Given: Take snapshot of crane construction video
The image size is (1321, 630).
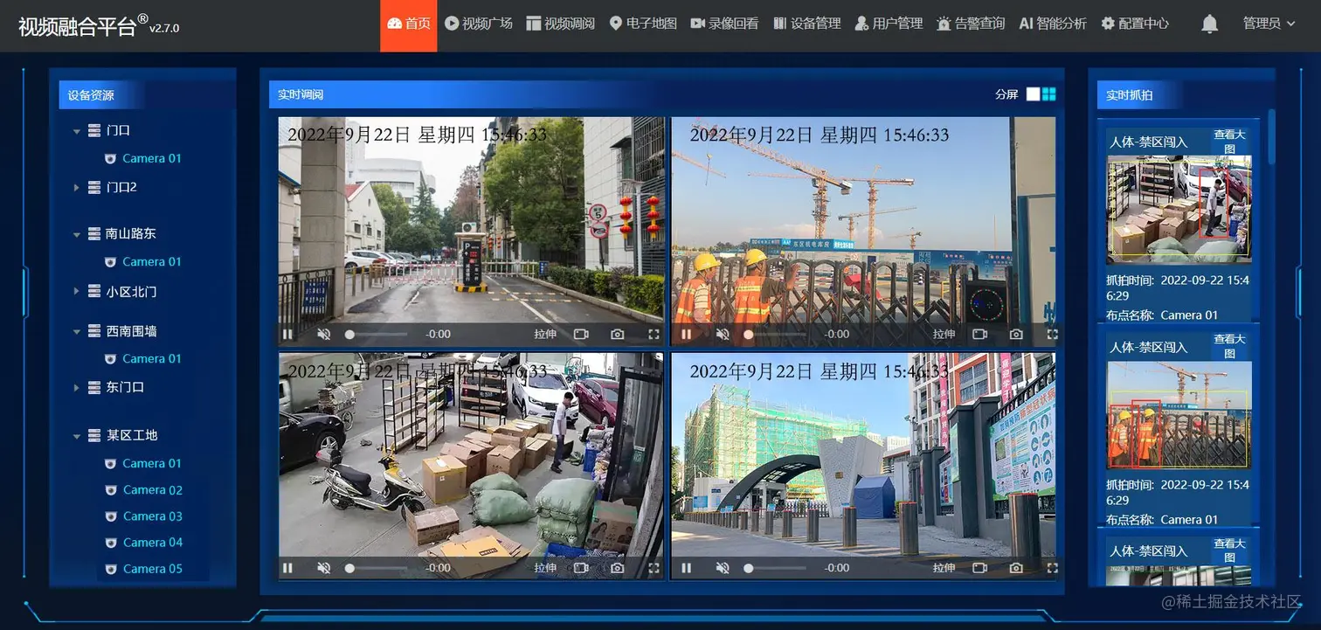Looking at the screenshot, I should [1016, 334].
